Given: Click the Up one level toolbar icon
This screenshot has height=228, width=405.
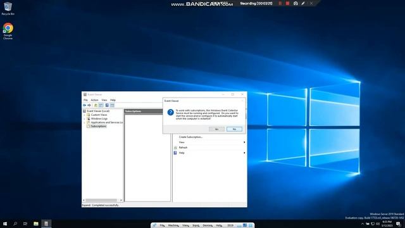Looking at the screenshot, I should [96, 105].
